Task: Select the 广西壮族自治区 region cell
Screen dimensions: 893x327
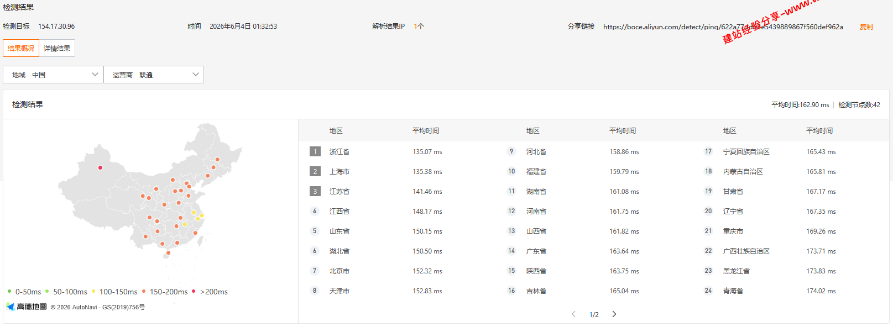Action: pos(746,251)
